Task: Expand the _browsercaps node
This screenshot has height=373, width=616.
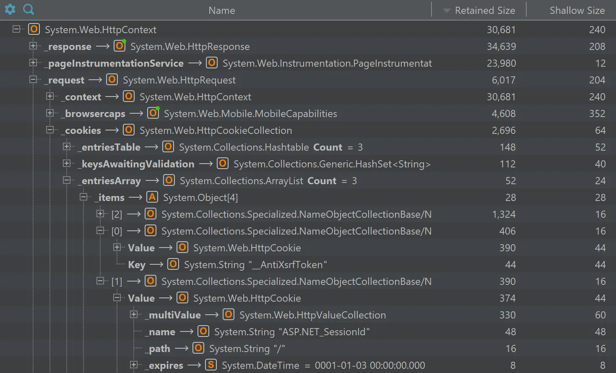Action: point(50,113)
